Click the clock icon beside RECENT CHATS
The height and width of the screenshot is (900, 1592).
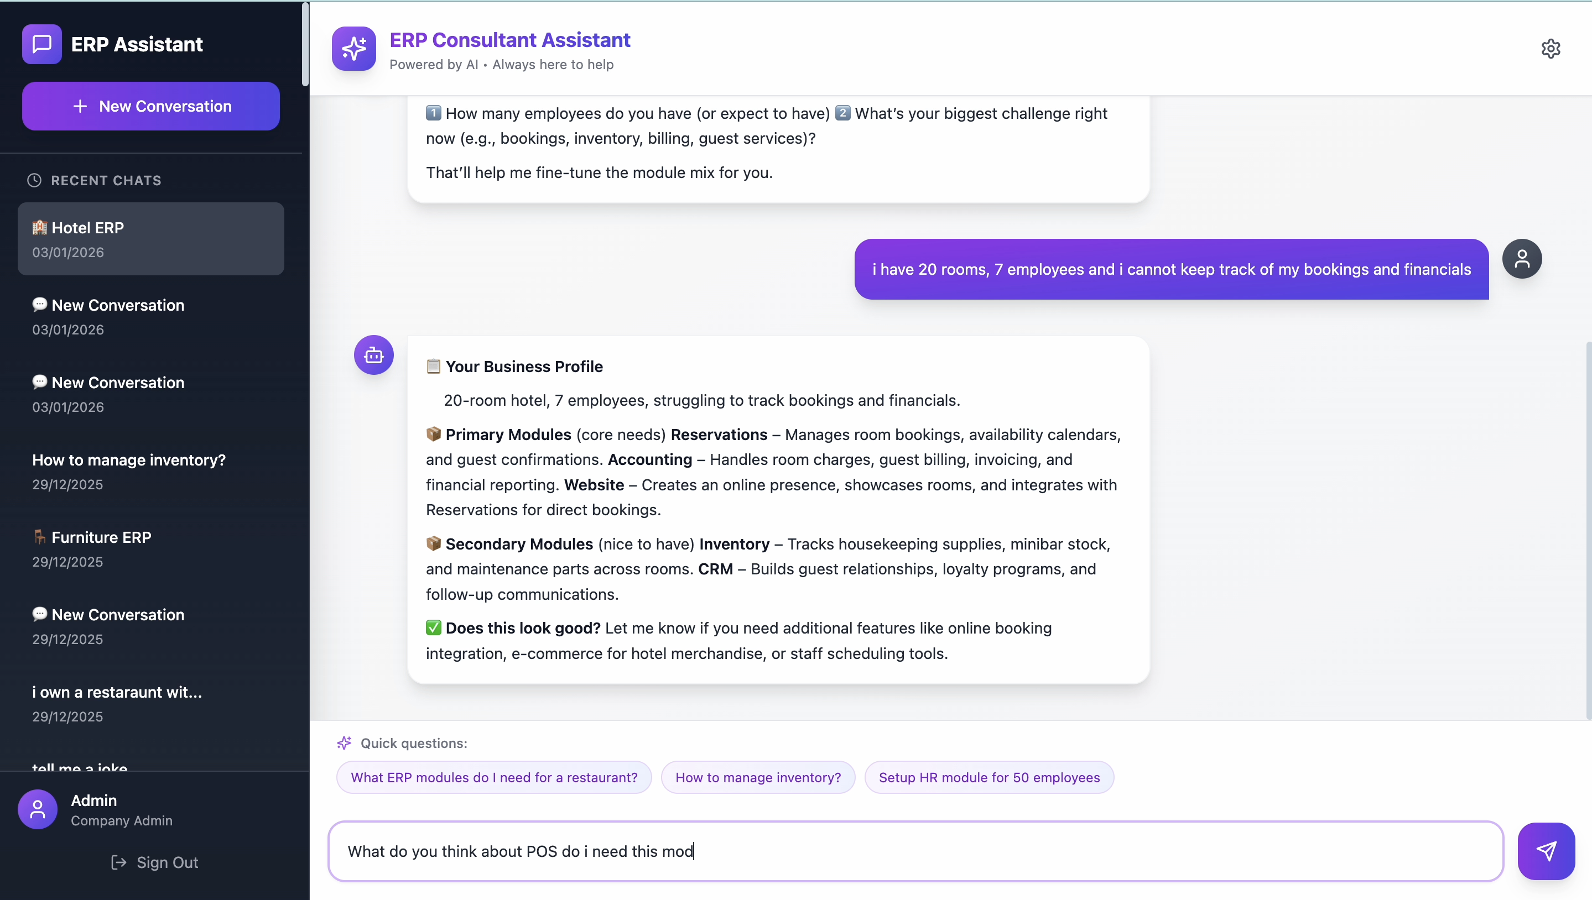pos(34,180)
